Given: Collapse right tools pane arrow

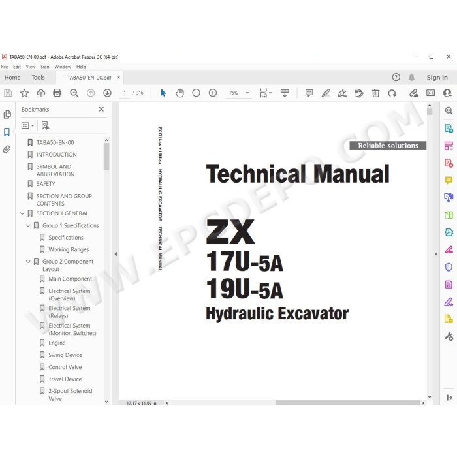Looking at the screenshot, I should coord(436,254).
